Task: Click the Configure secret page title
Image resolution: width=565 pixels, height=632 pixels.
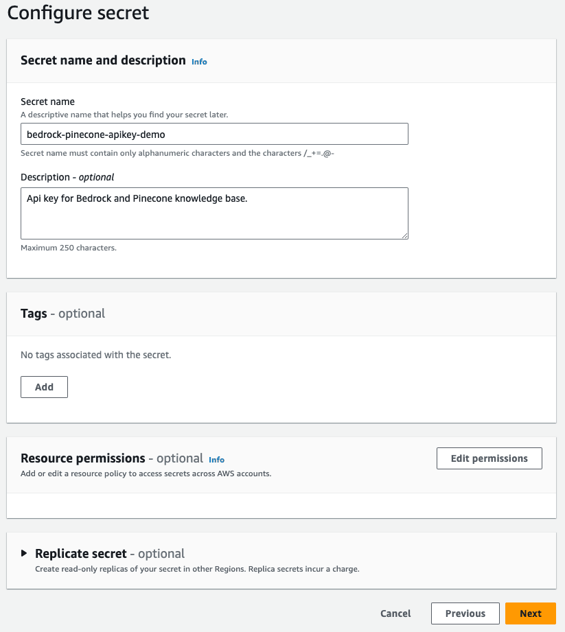Action: point(78,12)
